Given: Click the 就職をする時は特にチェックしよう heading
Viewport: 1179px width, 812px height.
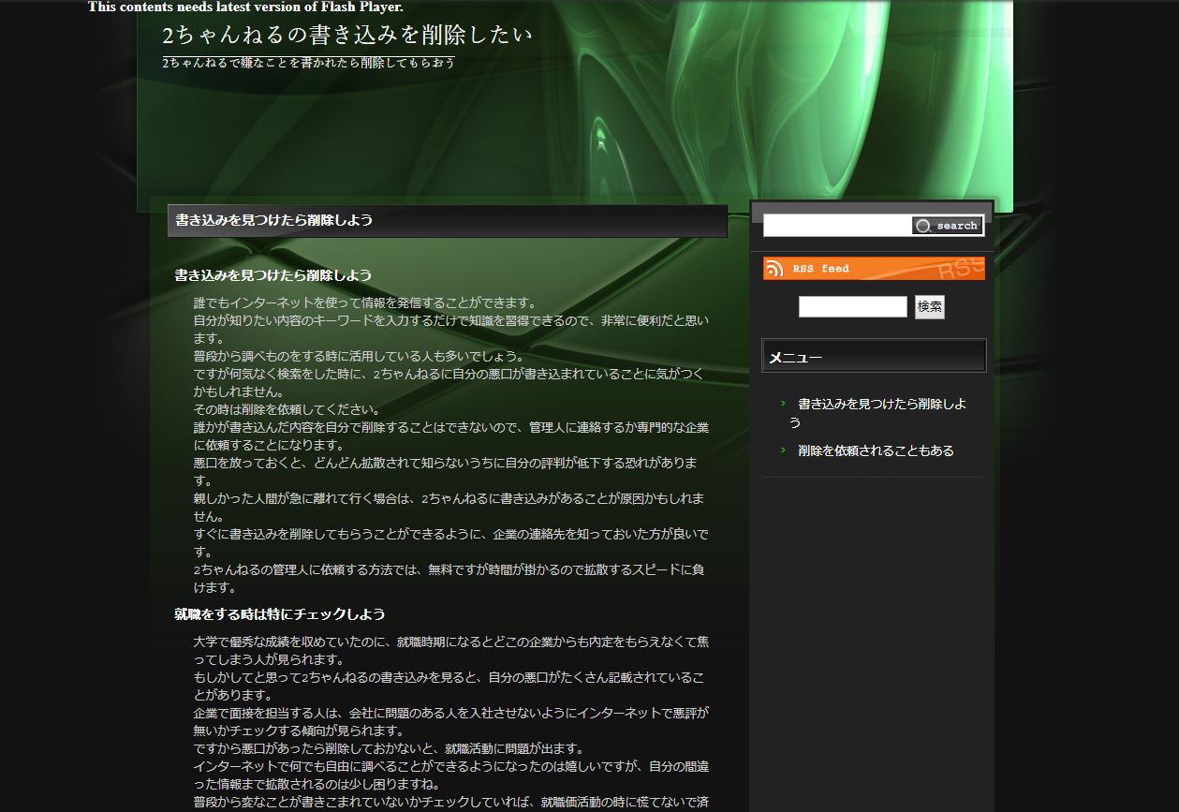Looking at the screenshot, I should point(279,614).
